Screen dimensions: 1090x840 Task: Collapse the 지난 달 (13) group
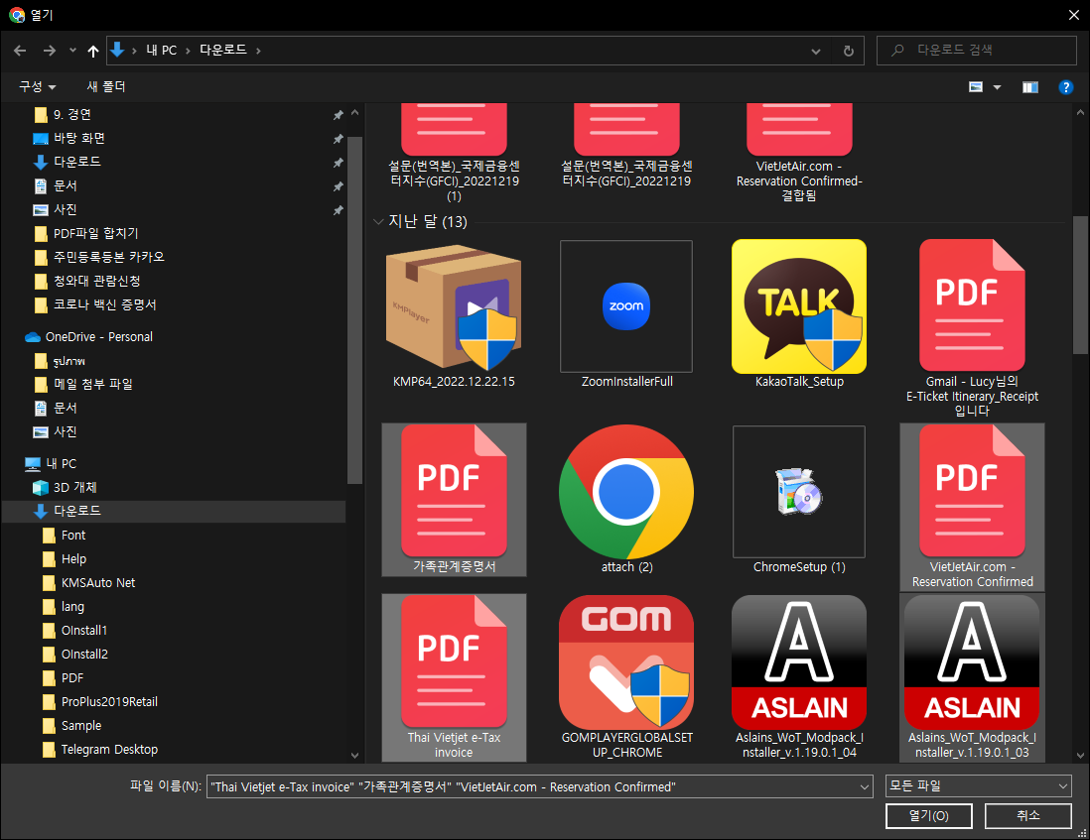point(378,221)
